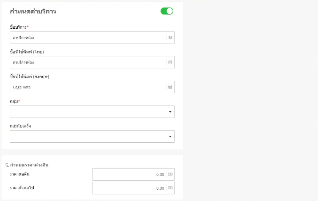318x201 pixels.
Task: Click the character counter 36 in ชื่อบริการ field
Action: [170, 38]
